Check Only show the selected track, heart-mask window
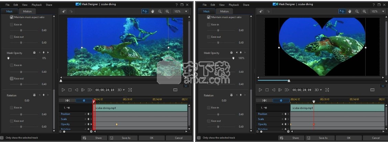Viewport: 388px width, 142px height. coord(199,138)
